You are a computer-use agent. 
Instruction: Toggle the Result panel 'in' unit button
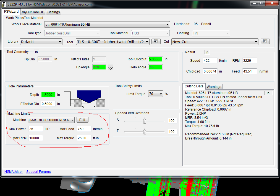(x=207, y=52)
